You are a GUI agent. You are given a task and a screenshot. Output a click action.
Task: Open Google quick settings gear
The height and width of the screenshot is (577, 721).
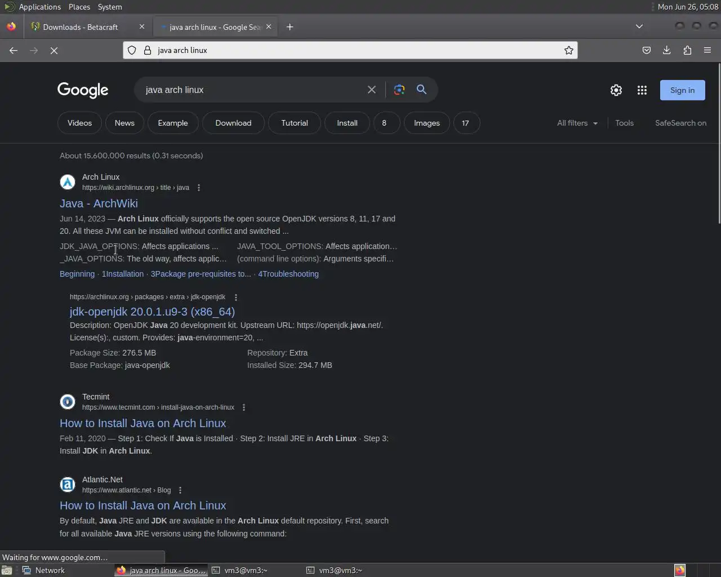click(616, 90)
